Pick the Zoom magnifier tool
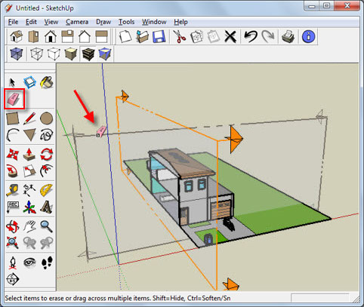This screenshot has height=307, width=364. pos(47,226)
